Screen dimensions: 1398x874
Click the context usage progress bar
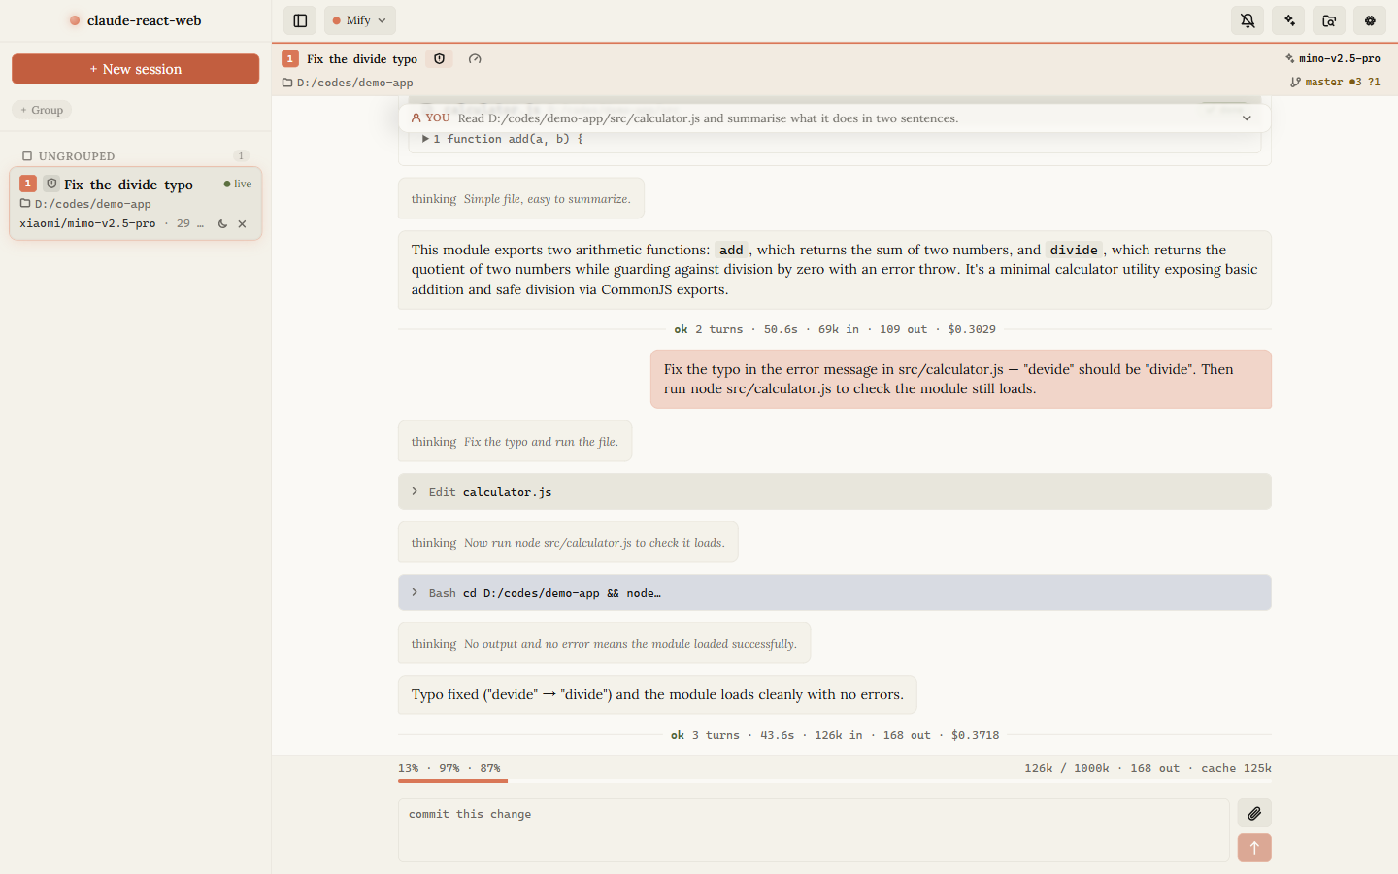click(x=835, y=781)
